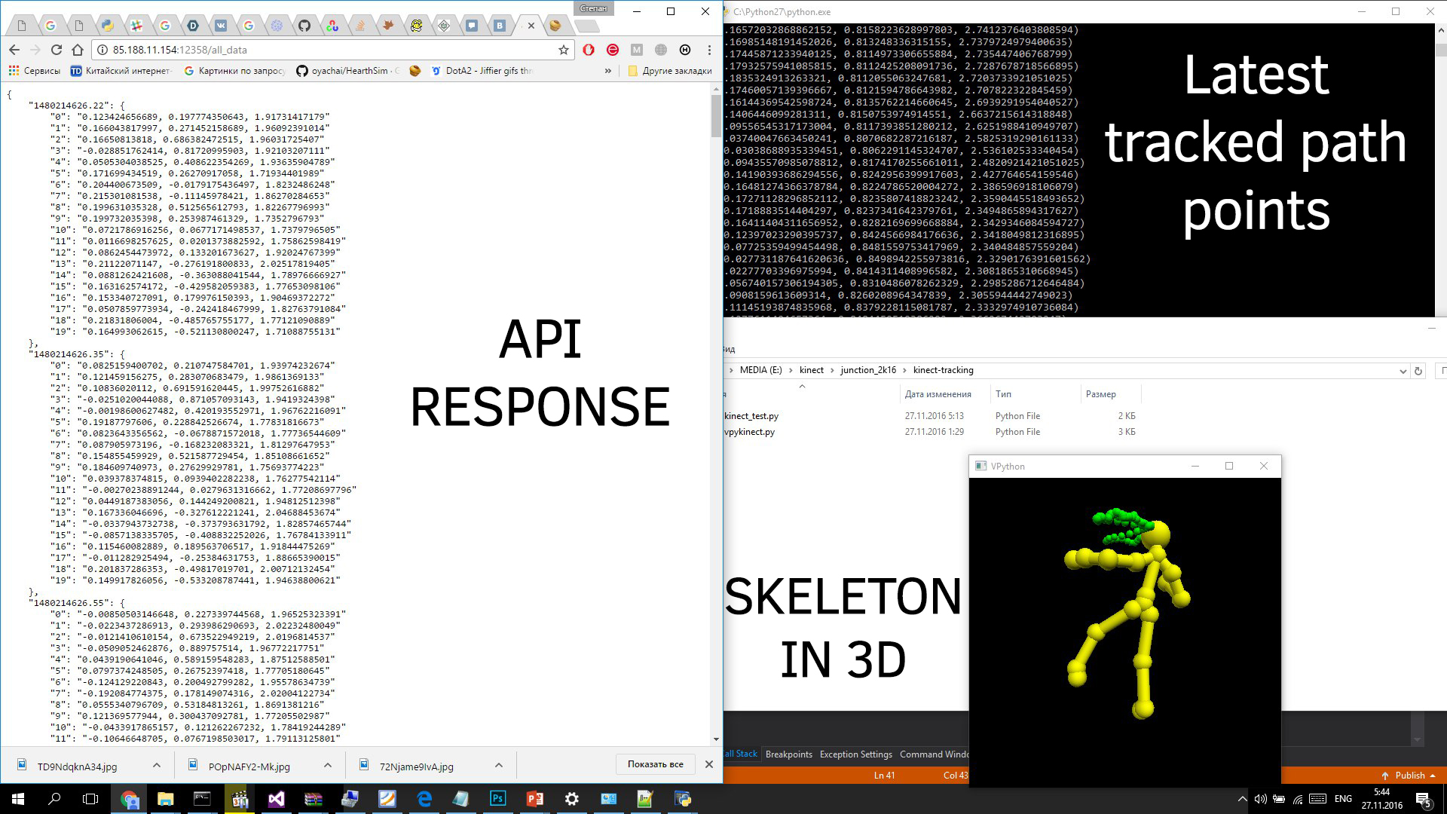Close the downloads bar

(708, 764)
